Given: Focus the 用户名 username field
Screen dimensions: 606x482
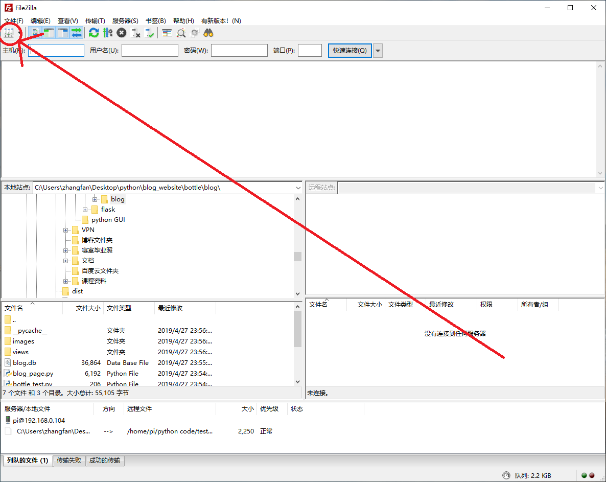Looking at the screenshot, I should [150, 51].
